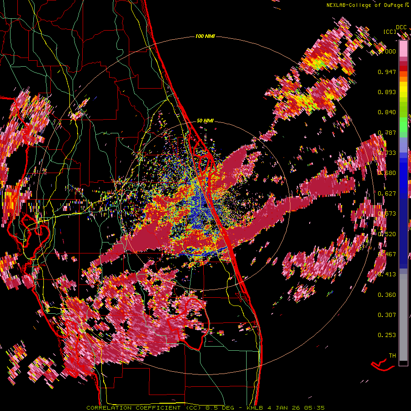Click the light pink top color bar segment
This screenshot has height=411, width=411.
pyautogui.click(x=403, y=48)
